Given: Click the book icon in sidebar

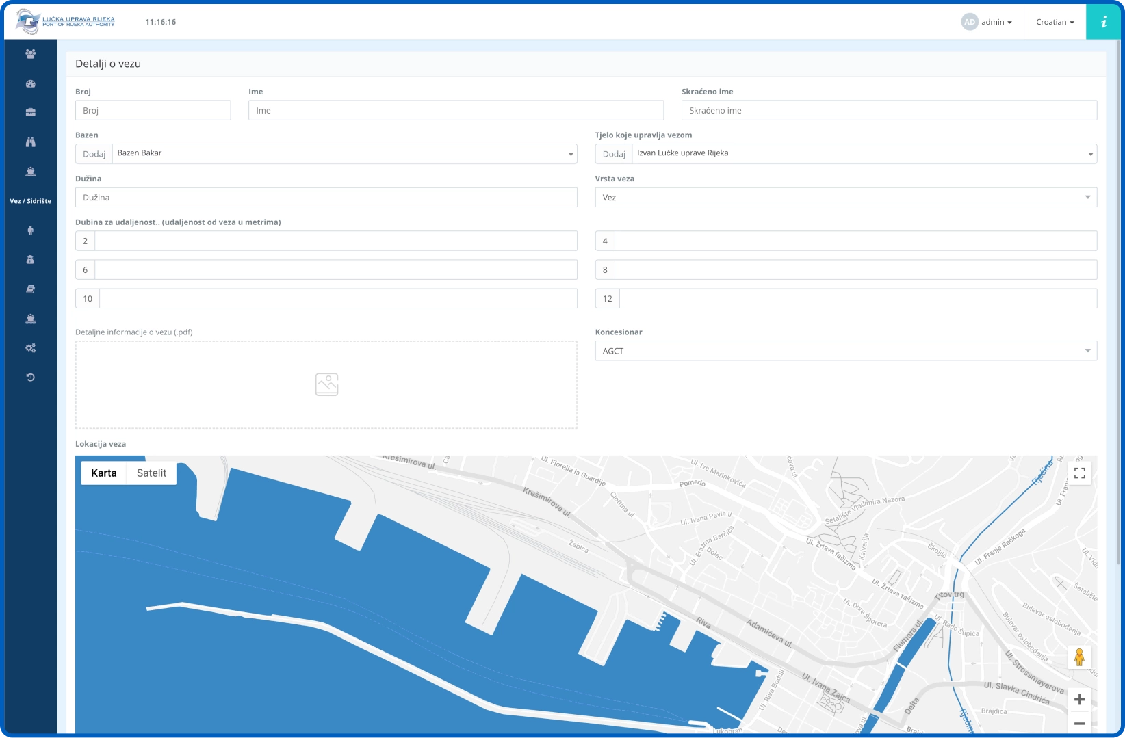Looking at the screenshot, I should click(30, 289).
